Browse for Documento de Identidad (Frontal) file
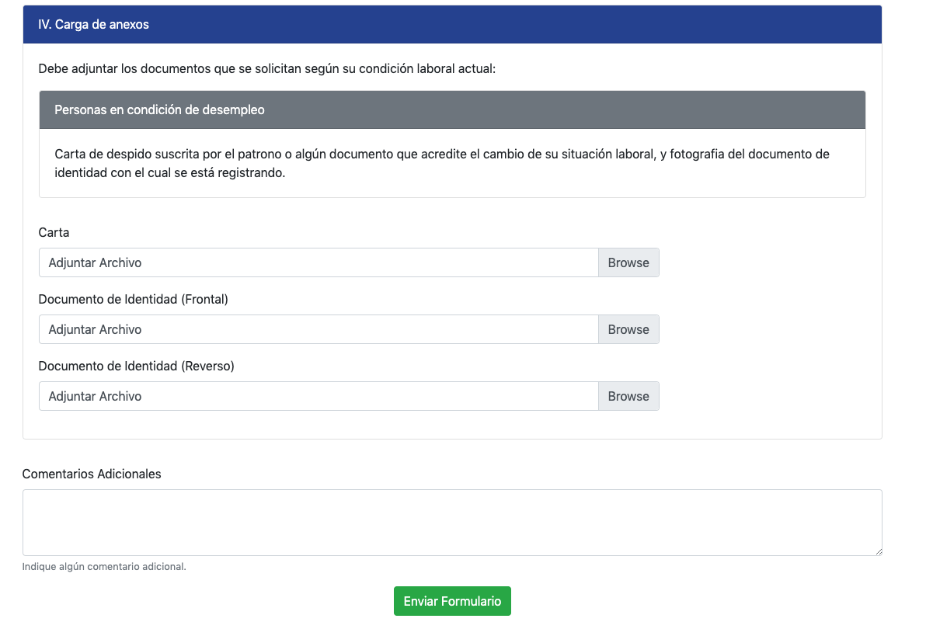This screenshot has height=622, width=933. 628,329
